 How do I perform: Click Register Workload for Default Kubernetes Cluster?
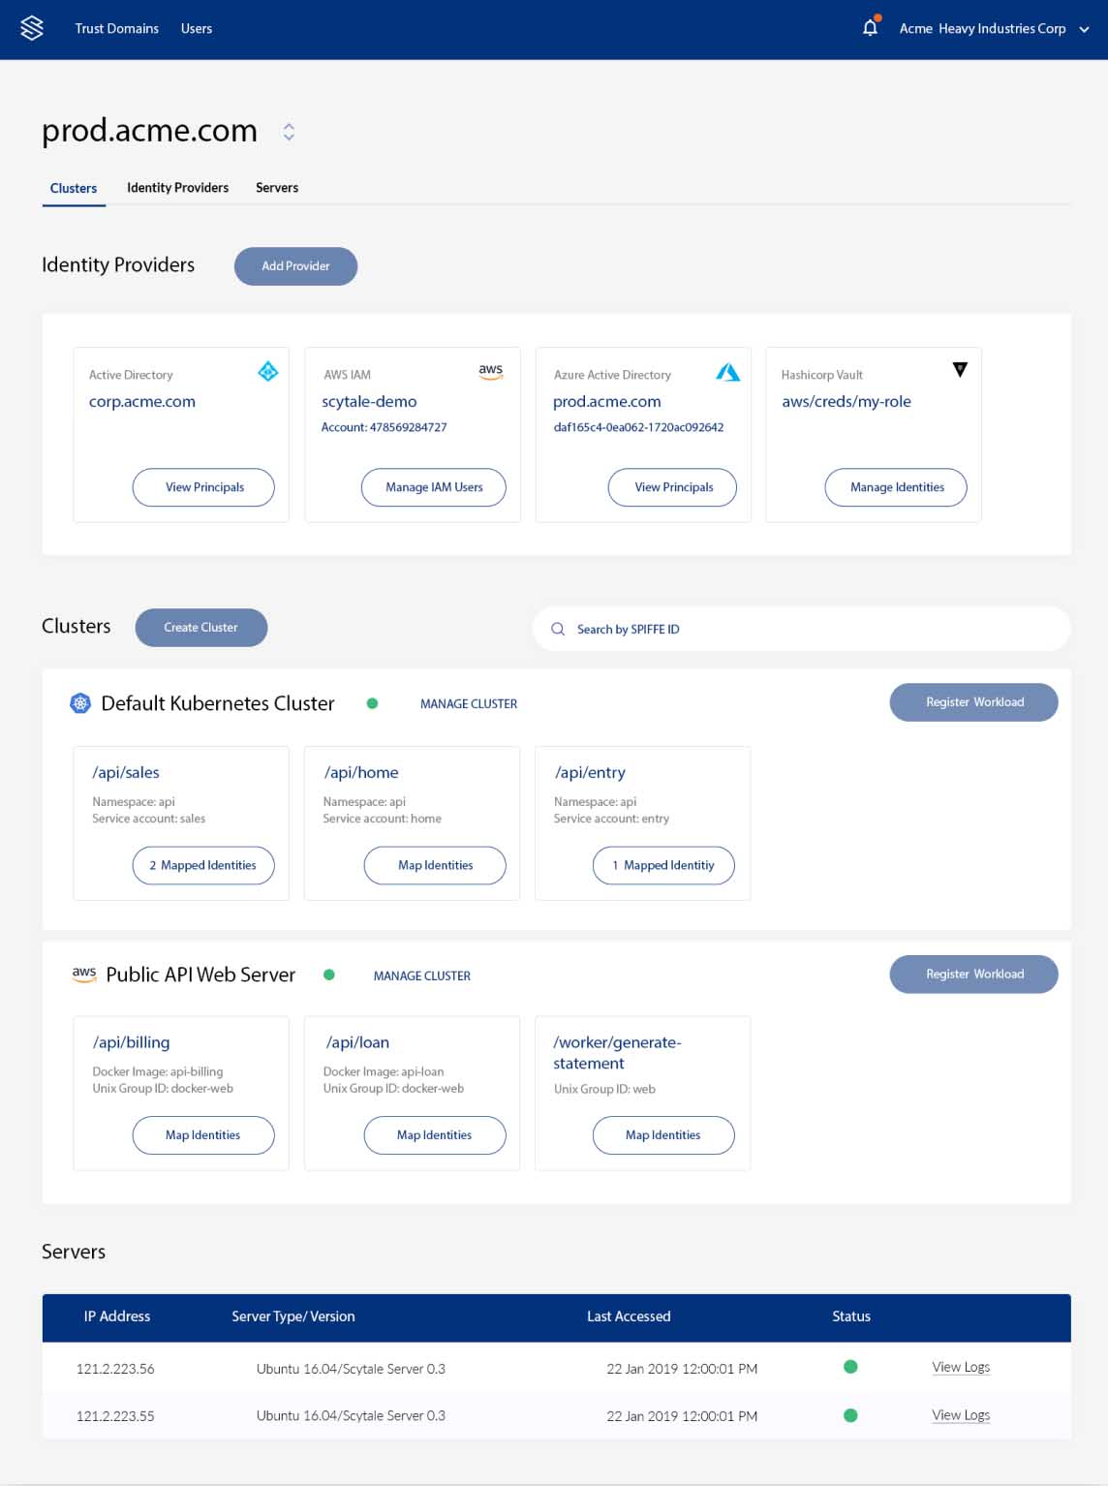click(973, 702)
